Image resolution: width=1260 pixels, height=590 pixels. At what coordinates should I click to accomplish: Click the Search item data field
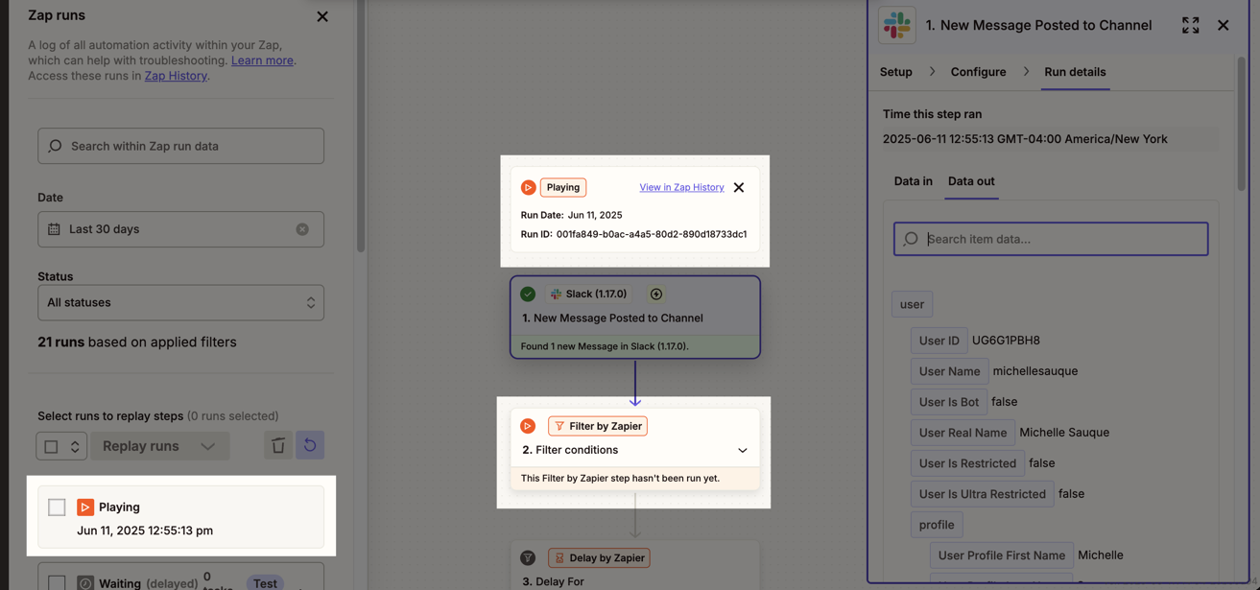point(1051,239)
